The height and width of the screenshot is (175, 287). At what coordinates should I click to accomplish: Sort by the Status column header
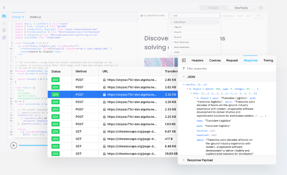click(x=56, y=71)
